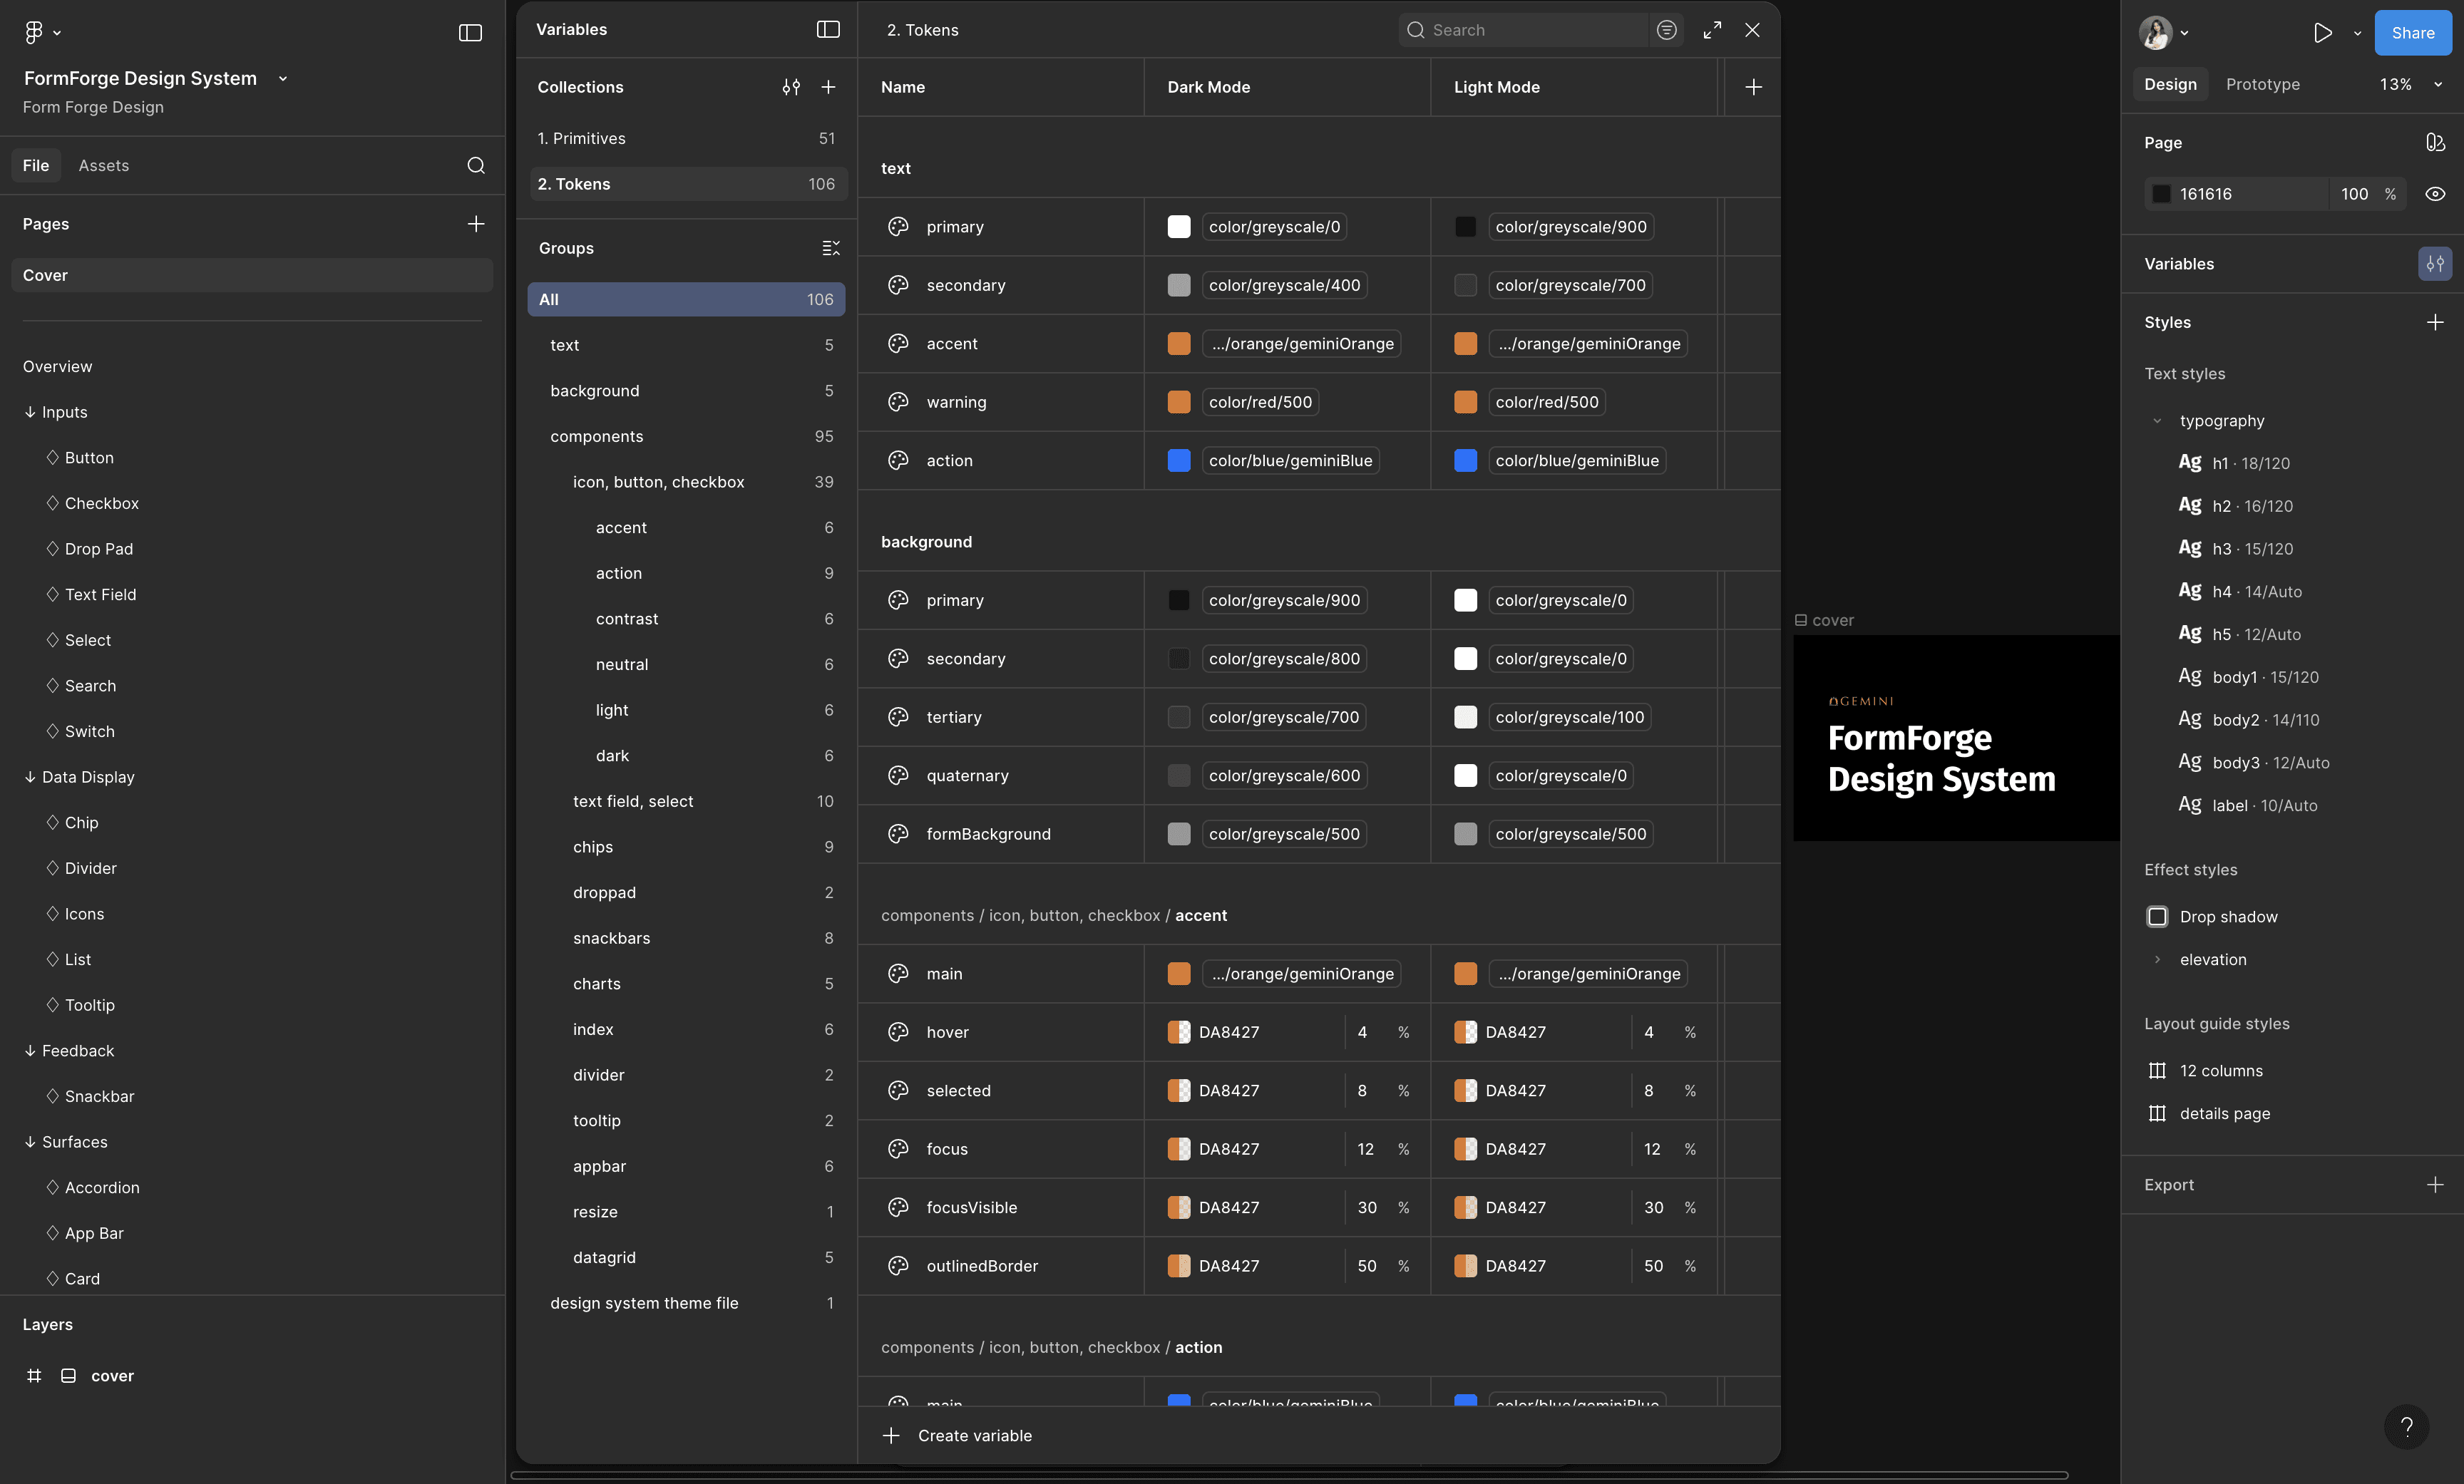Screen dimensions: 2464x1484
Task: Add a new collection with the plus icon
Action: point(828,87)
